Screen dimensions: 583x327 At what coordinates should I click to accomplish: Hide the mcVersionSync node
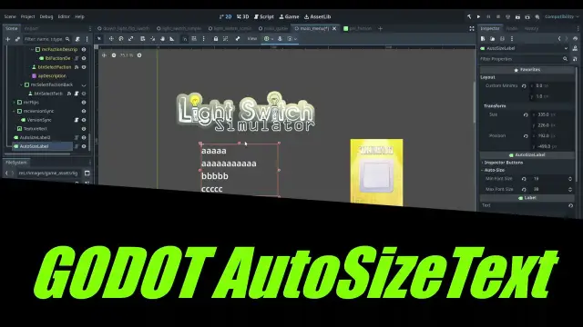click(x=84, y=111)
